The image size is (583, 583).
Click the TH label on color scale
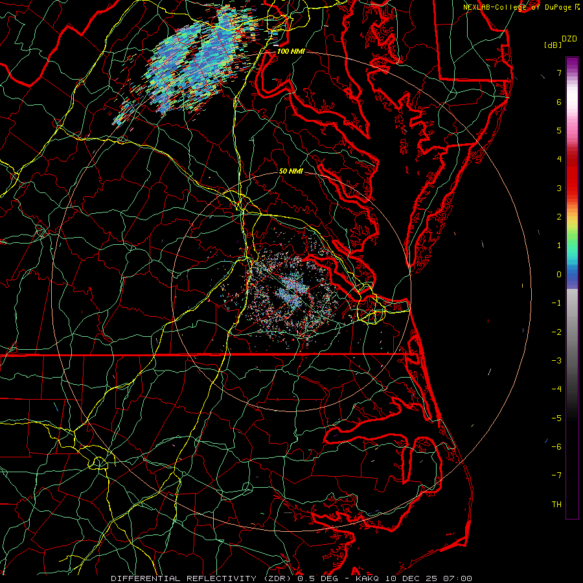[556, 504]
